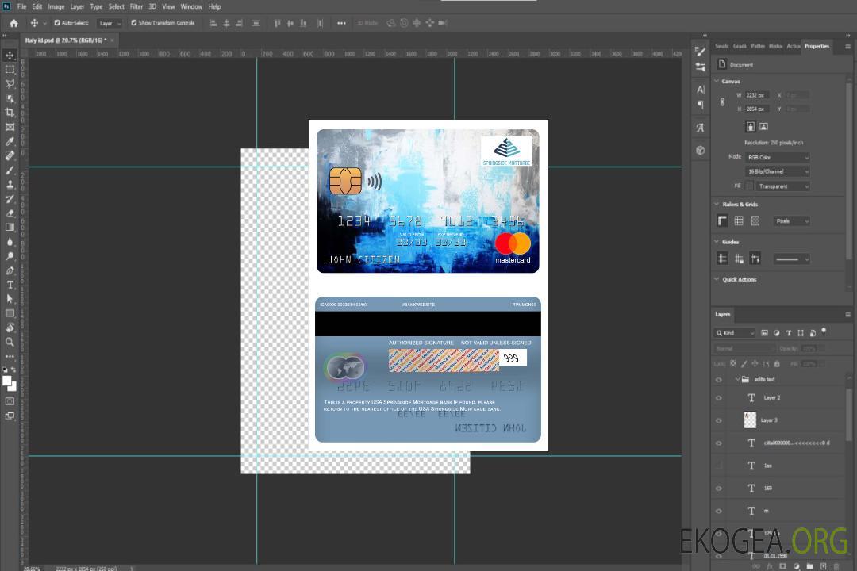The width and height of the screenshot is (857, 571).
Task: Collapse the Canvas section
Action: coord(717,81)
